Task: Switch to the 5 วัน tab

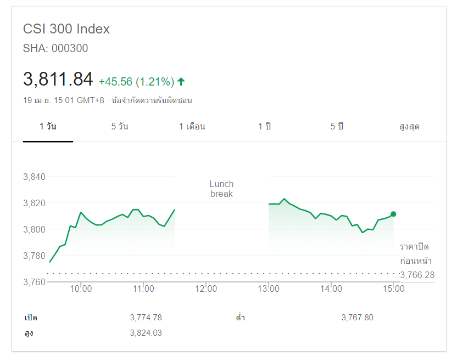Action: click(120, 127)
